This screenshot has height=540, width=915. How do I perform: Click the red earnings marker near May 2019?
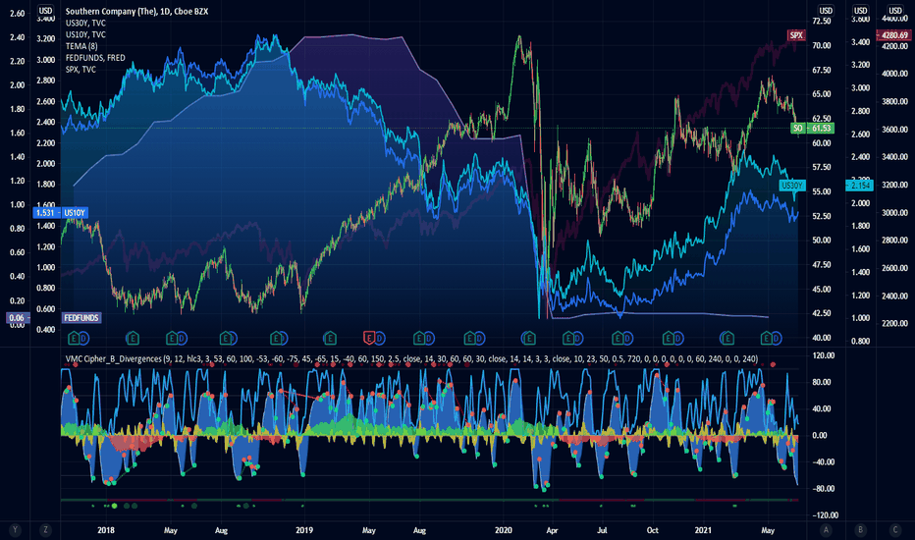pyautogui.click(x=369, y=338)
